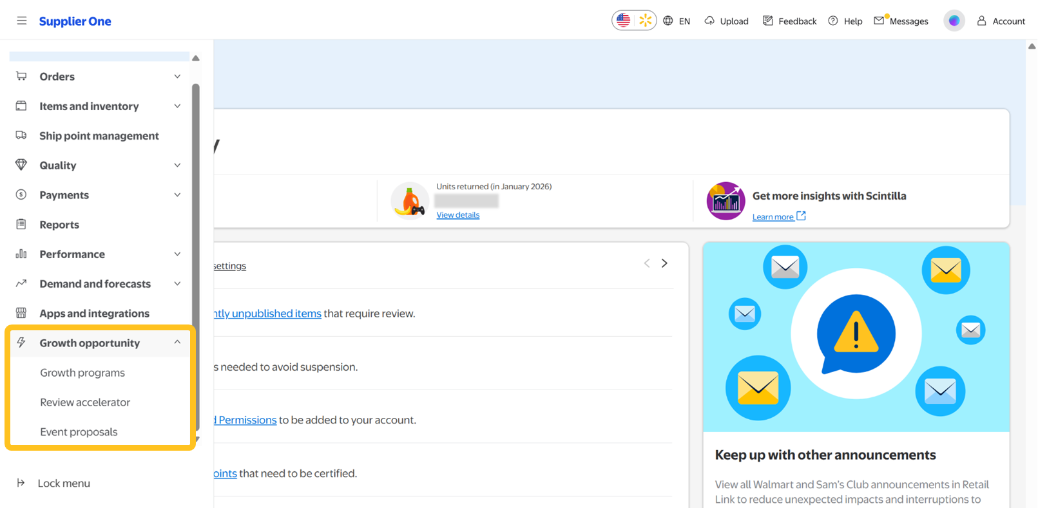This screenshot has height=508, width=1038.
Task: Expand the Quality chevron
Action: pyautogui.click(x=177, y=165)
